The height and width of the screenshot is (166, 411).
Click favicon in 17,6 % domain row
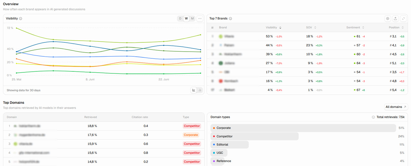[x=15, y=135]
